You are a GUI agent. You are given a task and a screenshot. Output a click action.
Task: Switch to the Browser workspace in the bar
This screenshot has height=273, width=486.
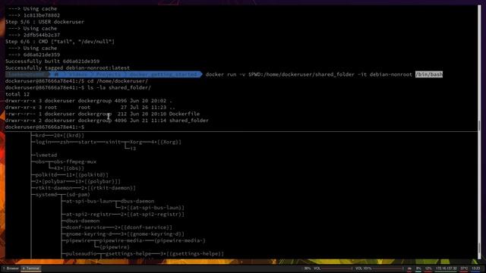[11, 268]
